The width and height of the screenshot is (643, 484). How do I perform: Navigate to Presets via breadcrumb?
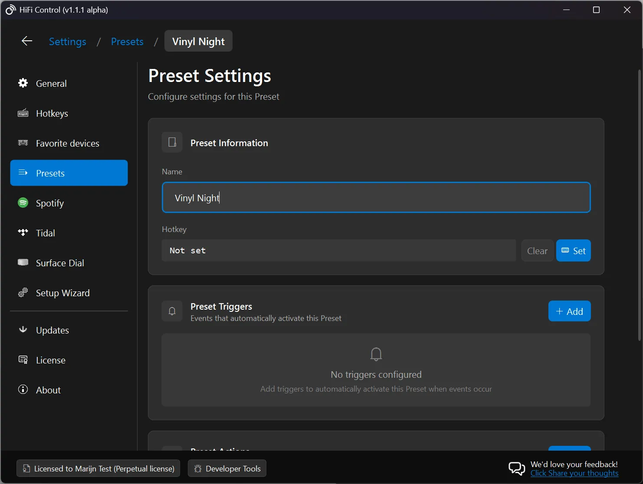pyautogui.click(x=127, y=41)
